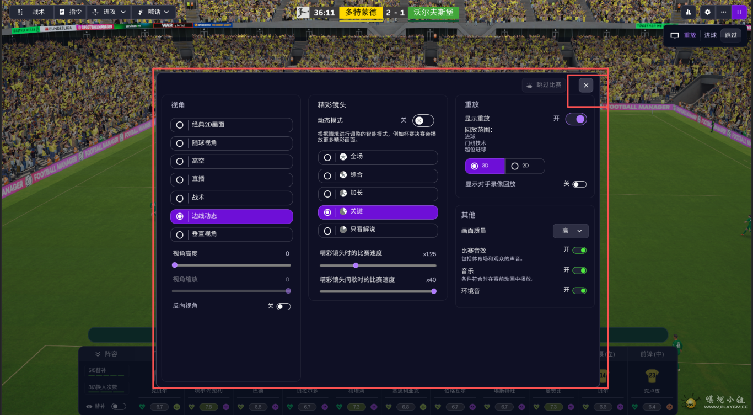Select 垂直视角 camera option
This screenshot has height=415, width=753.
232,234
